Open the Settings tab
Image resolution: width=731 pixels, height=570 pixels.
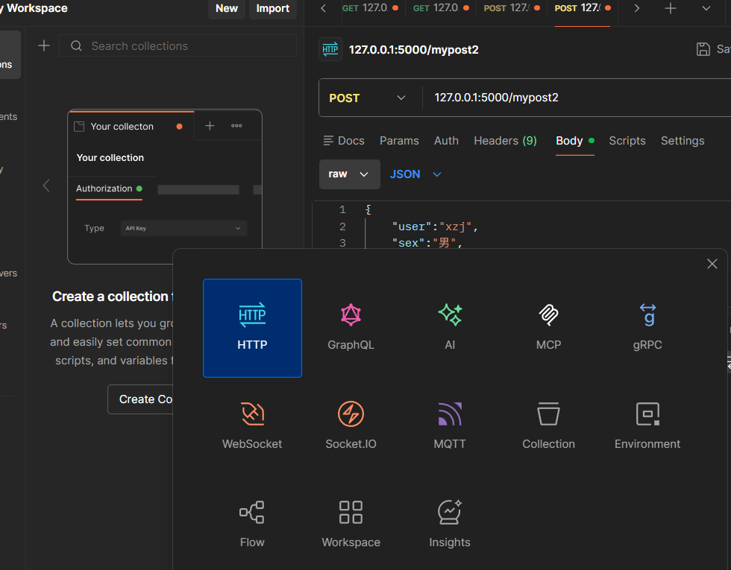[x=683, y=141]
